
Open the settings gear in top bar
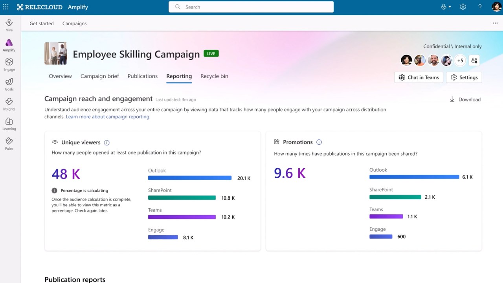(x=463, y=7)
